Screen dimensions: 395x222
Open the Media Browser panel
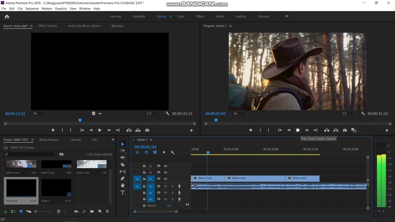(49, 140)
